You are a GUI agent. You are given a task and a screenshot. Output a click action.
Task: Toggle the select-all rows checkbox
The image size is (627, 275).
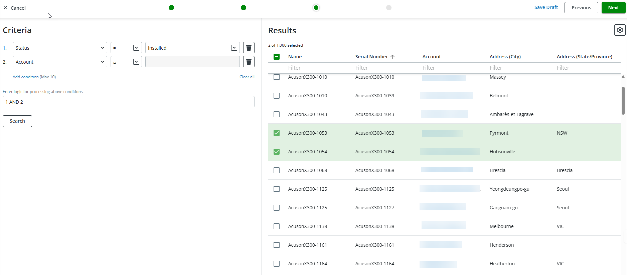pos(277,57)
